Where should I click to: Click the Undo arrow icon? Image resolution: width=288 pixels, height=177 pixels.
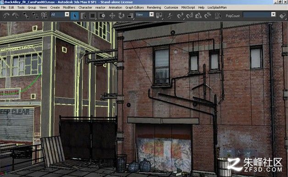pyautogui.click(x=6, y=16)
